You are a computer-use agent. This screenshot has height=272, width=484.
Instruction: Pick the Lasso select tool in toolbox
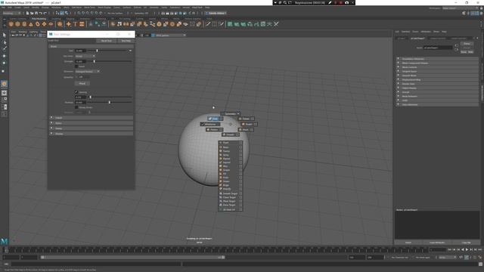(5, 42)
